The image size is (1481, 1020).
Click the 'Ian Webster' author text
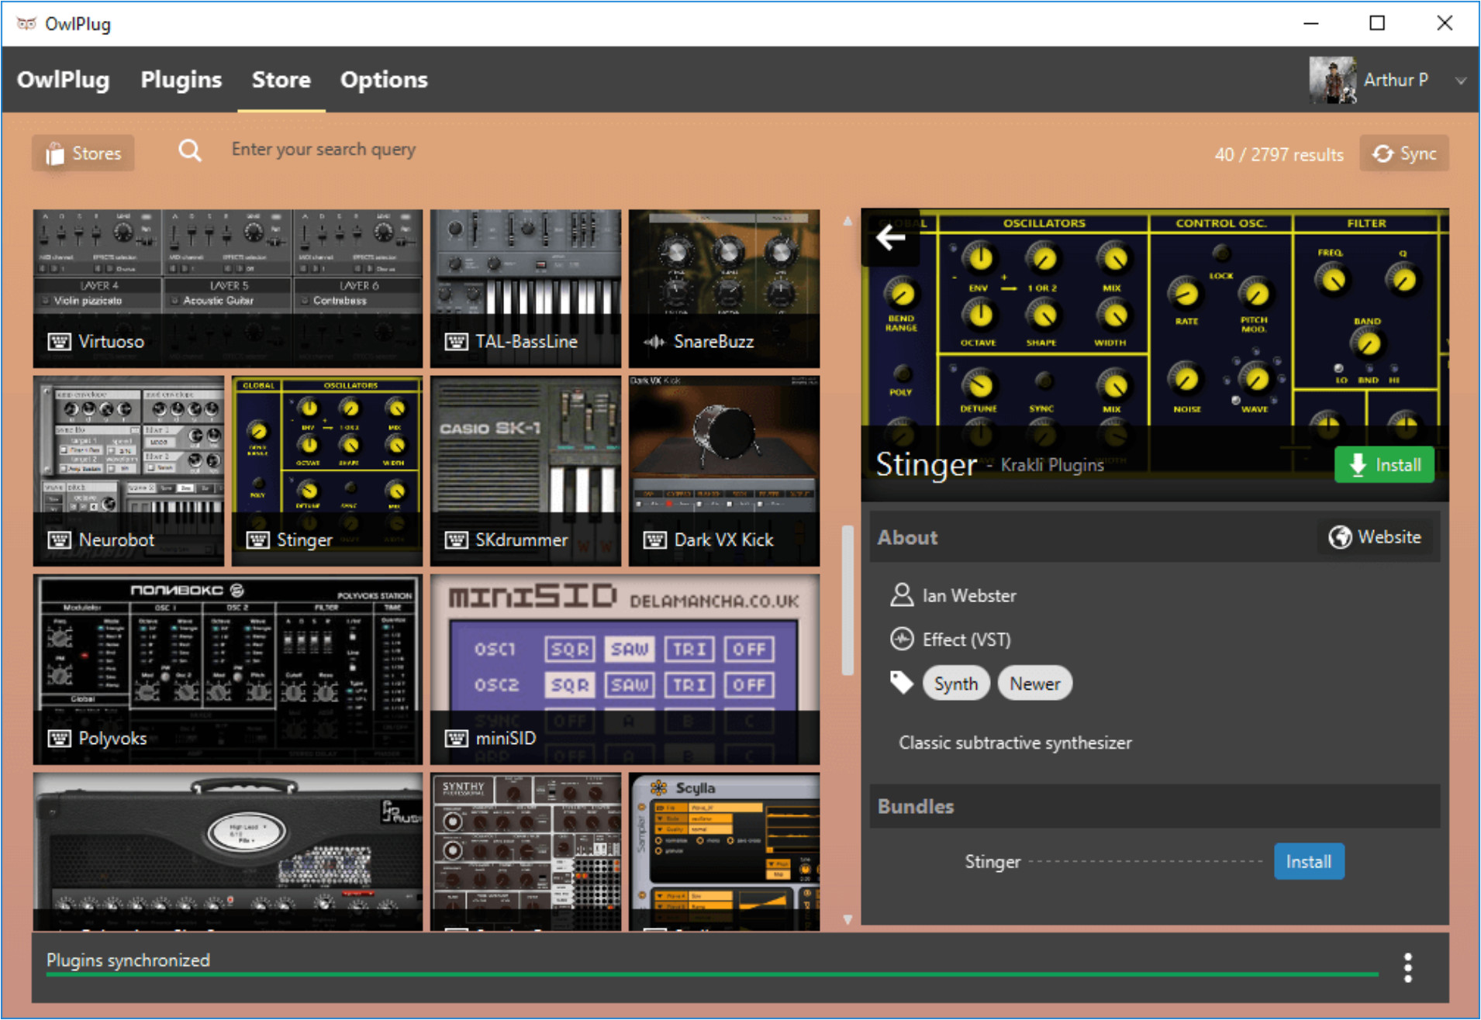(969, 595)
